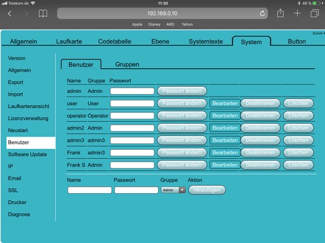Click Deaktivieren for admin3

261,141
